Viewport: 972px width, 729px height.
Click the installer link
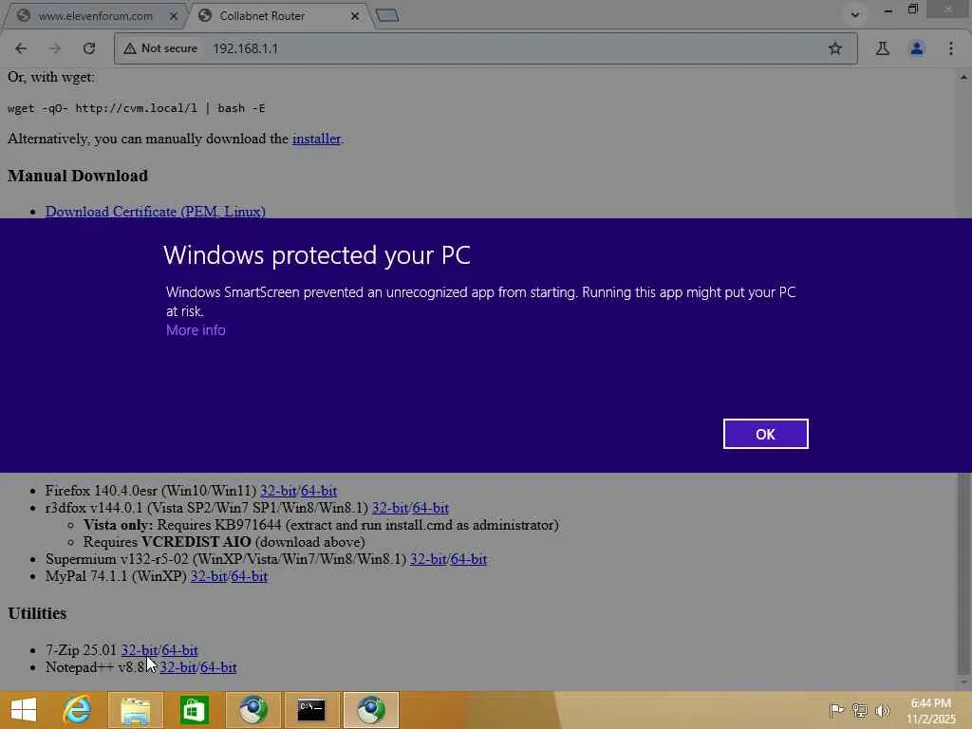pos(316,139)
